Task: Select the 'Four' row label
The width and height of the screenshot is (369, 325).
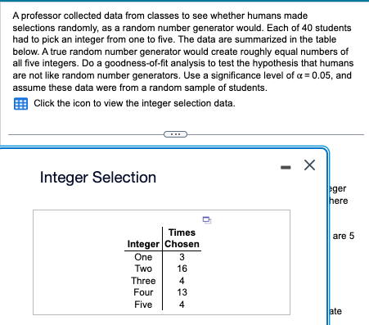Action: pos(143,292)
